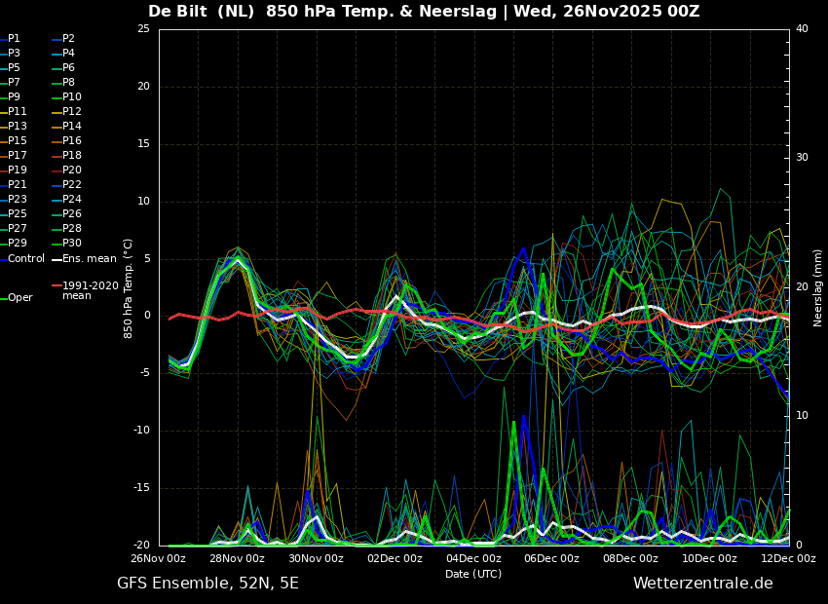The height and width of the screenshot is (604, 828).
Task: Click the GFS Ensemble, 52N, 5E caption
Action: (x=207, y=584)
